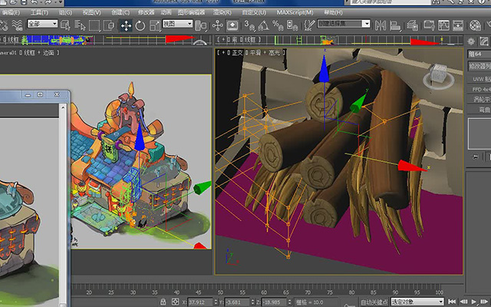Open the named selection sets dropdown

click(344, 24)
